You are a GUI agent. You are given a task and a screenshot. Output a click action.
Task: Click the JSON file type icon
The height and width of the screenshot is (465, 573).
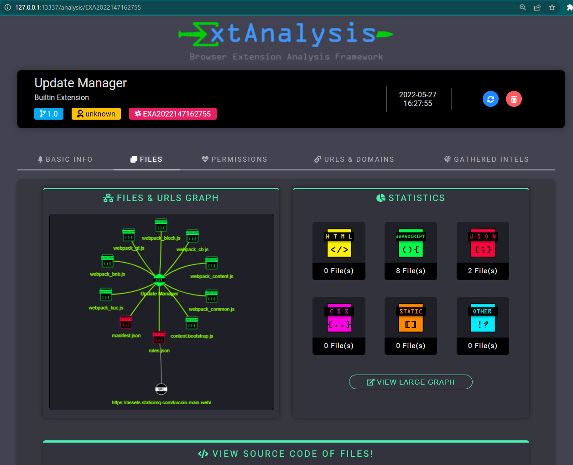[x=483, y=243]
